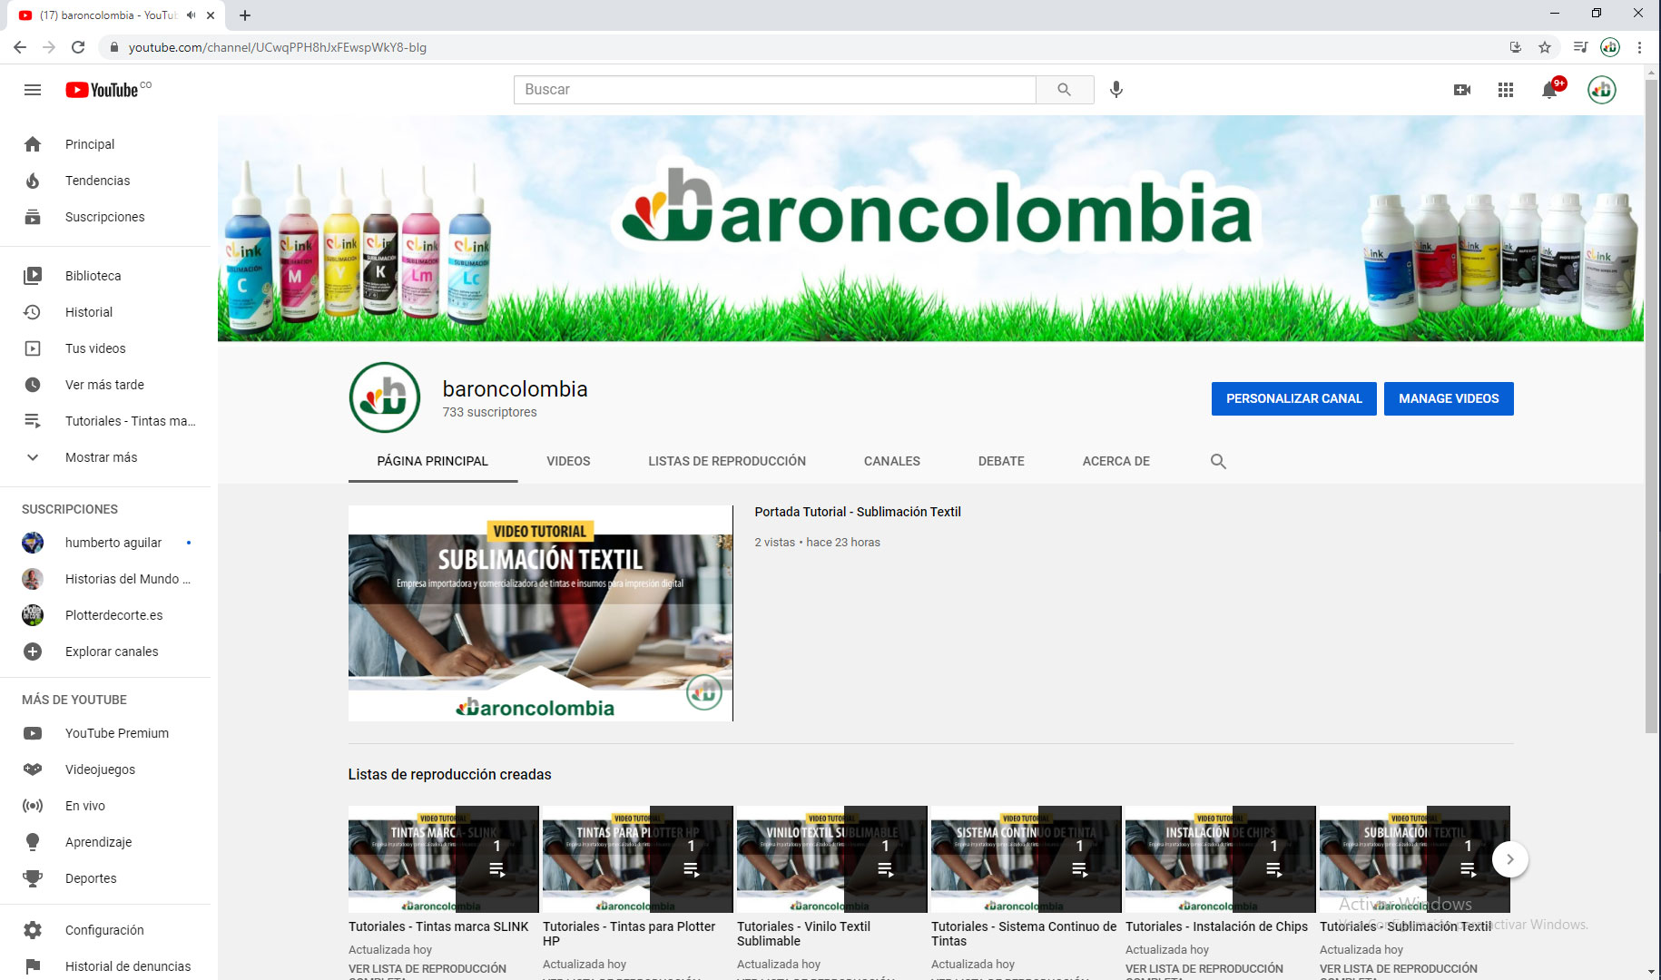The height and width of the screenshot is (980, 1661).
Task: Open browser three-dot menu
Action: point(1639,47)
